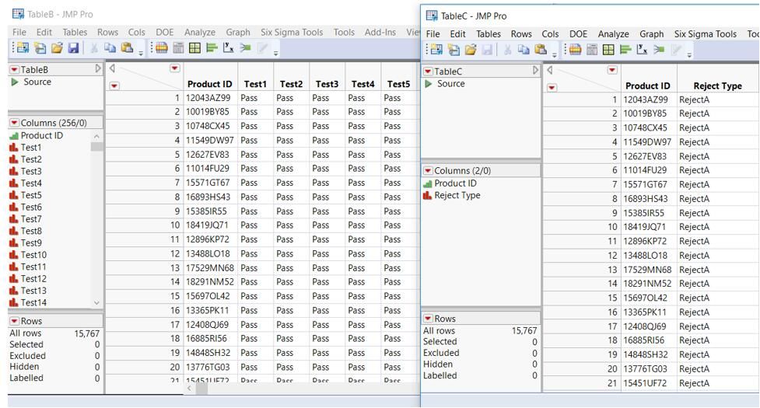Launch Distribution bar icon in TableC toolbar

[x=625, y=50]
